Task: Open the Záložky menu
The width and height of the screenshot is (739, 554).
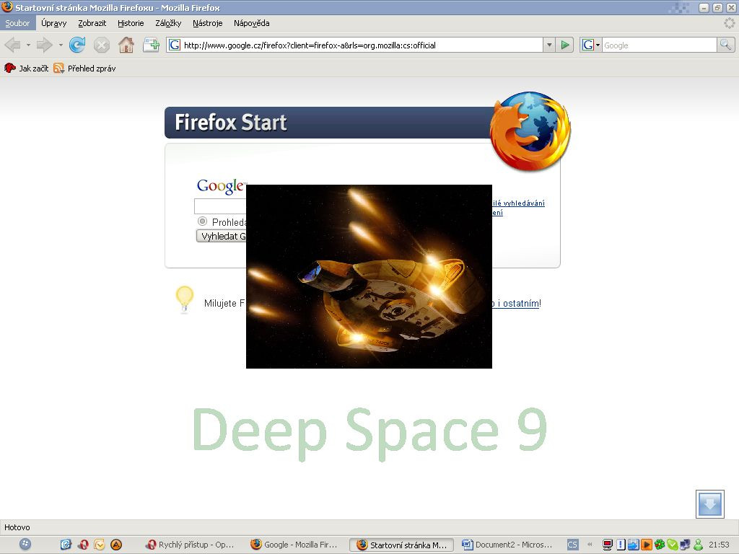Action: [x=168, y=23]
